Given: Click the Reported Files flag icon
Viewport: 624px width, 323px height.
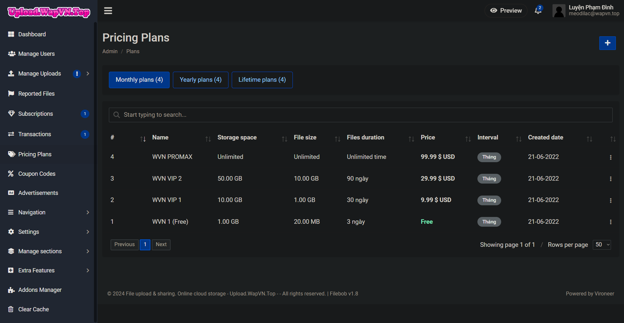Looking at the screenshot, I should (11, 94).
